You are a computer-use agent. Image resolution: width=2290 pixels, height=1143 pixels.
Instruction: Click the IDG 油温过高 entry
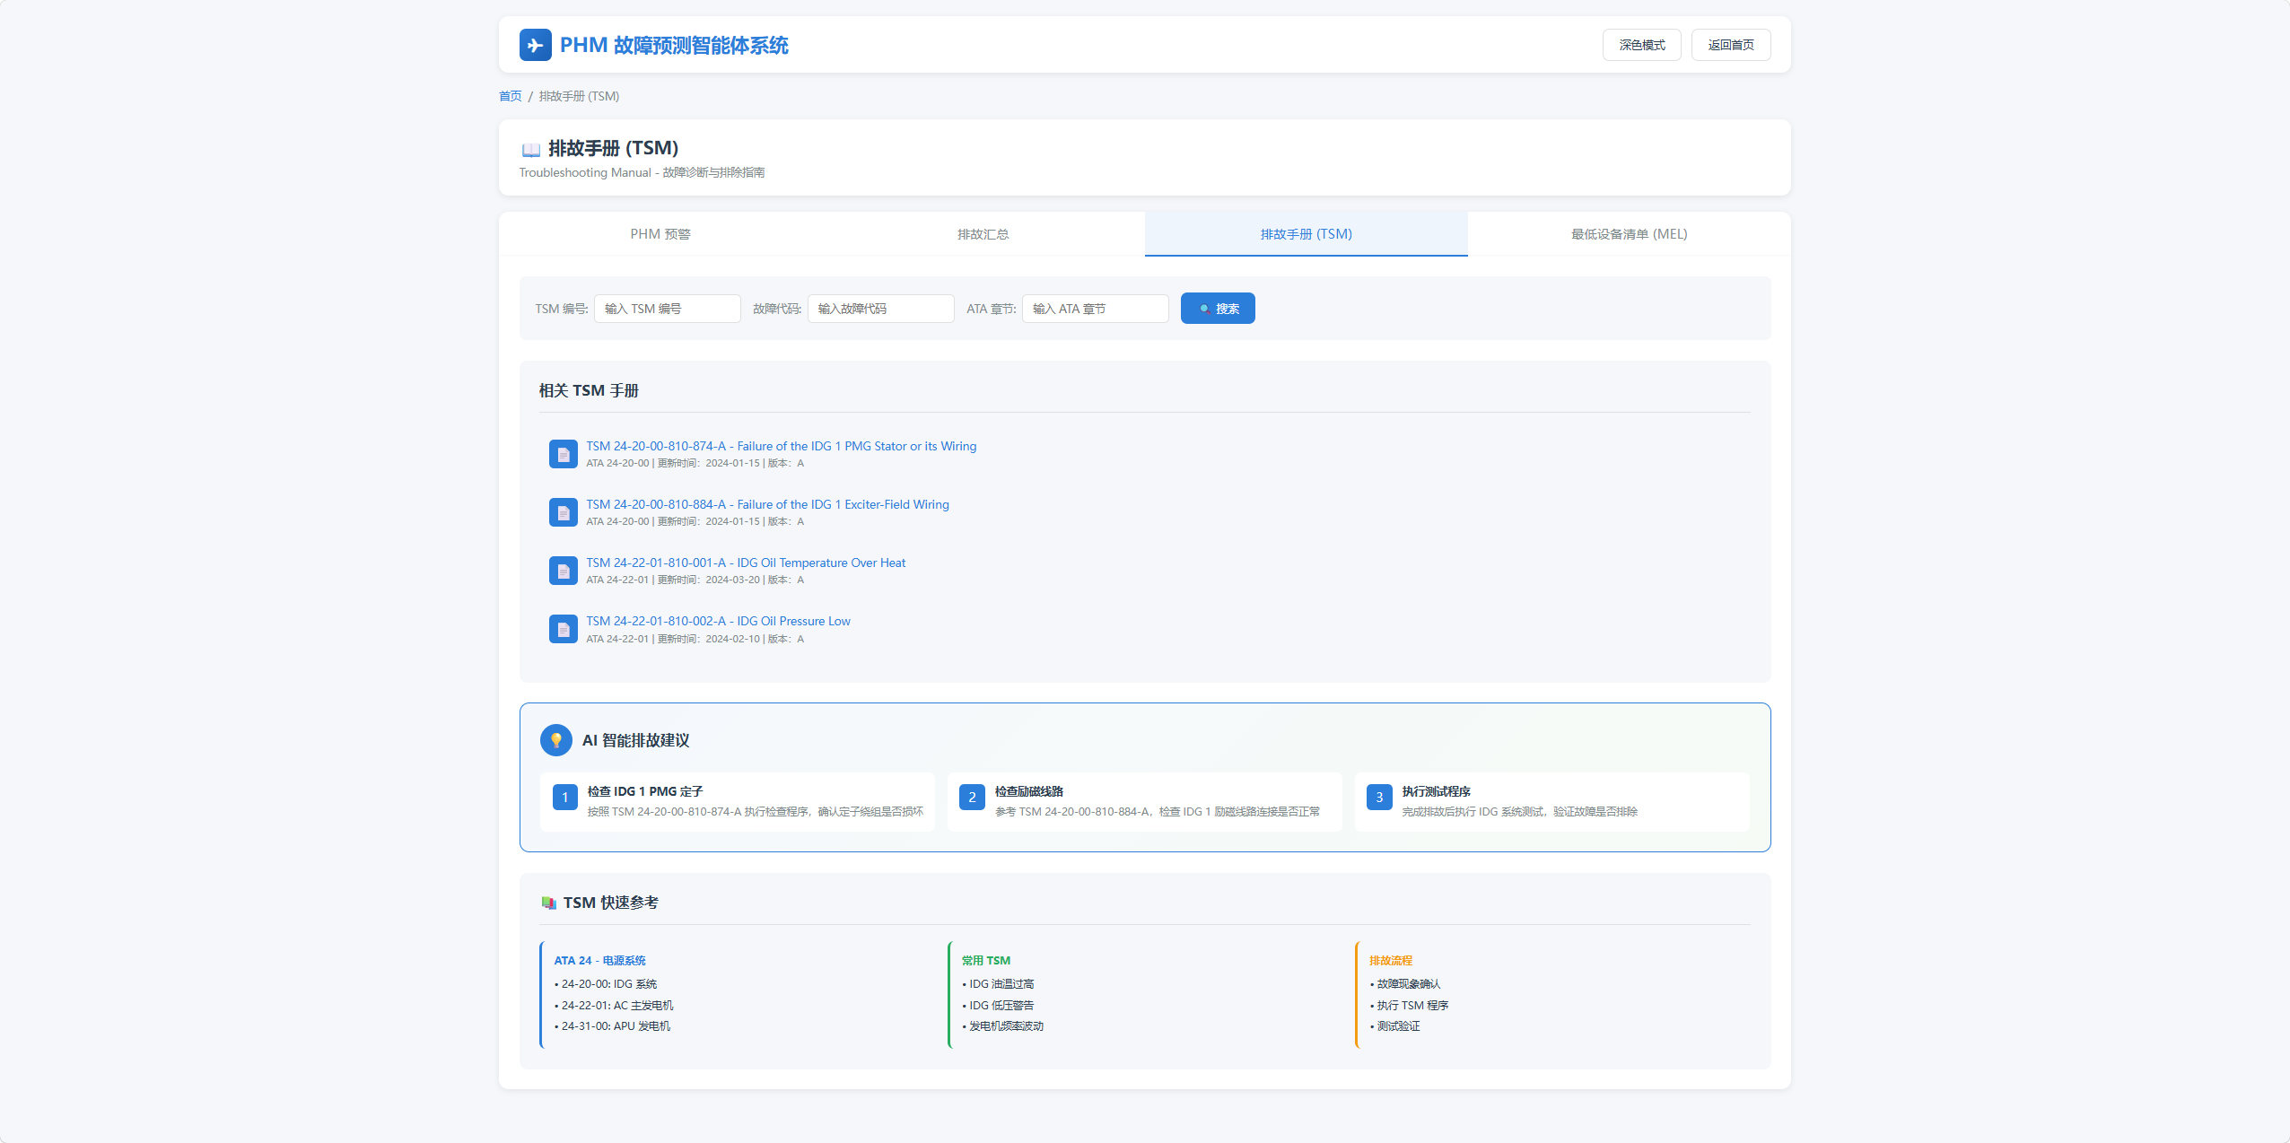[999, 984]
